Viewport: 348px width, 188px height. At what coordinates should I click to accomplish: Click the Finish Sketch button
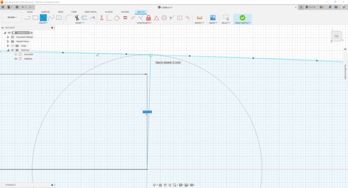point(242,19)
